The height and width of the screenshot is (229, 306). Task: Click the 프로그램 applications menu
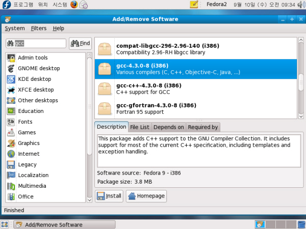click(x=23, y=5)
